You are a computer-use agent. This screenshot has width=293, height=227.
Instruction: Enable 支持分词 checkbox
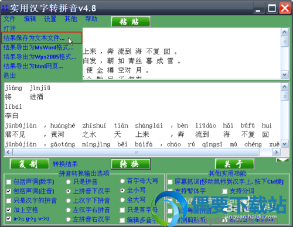[x=225, y=191]
